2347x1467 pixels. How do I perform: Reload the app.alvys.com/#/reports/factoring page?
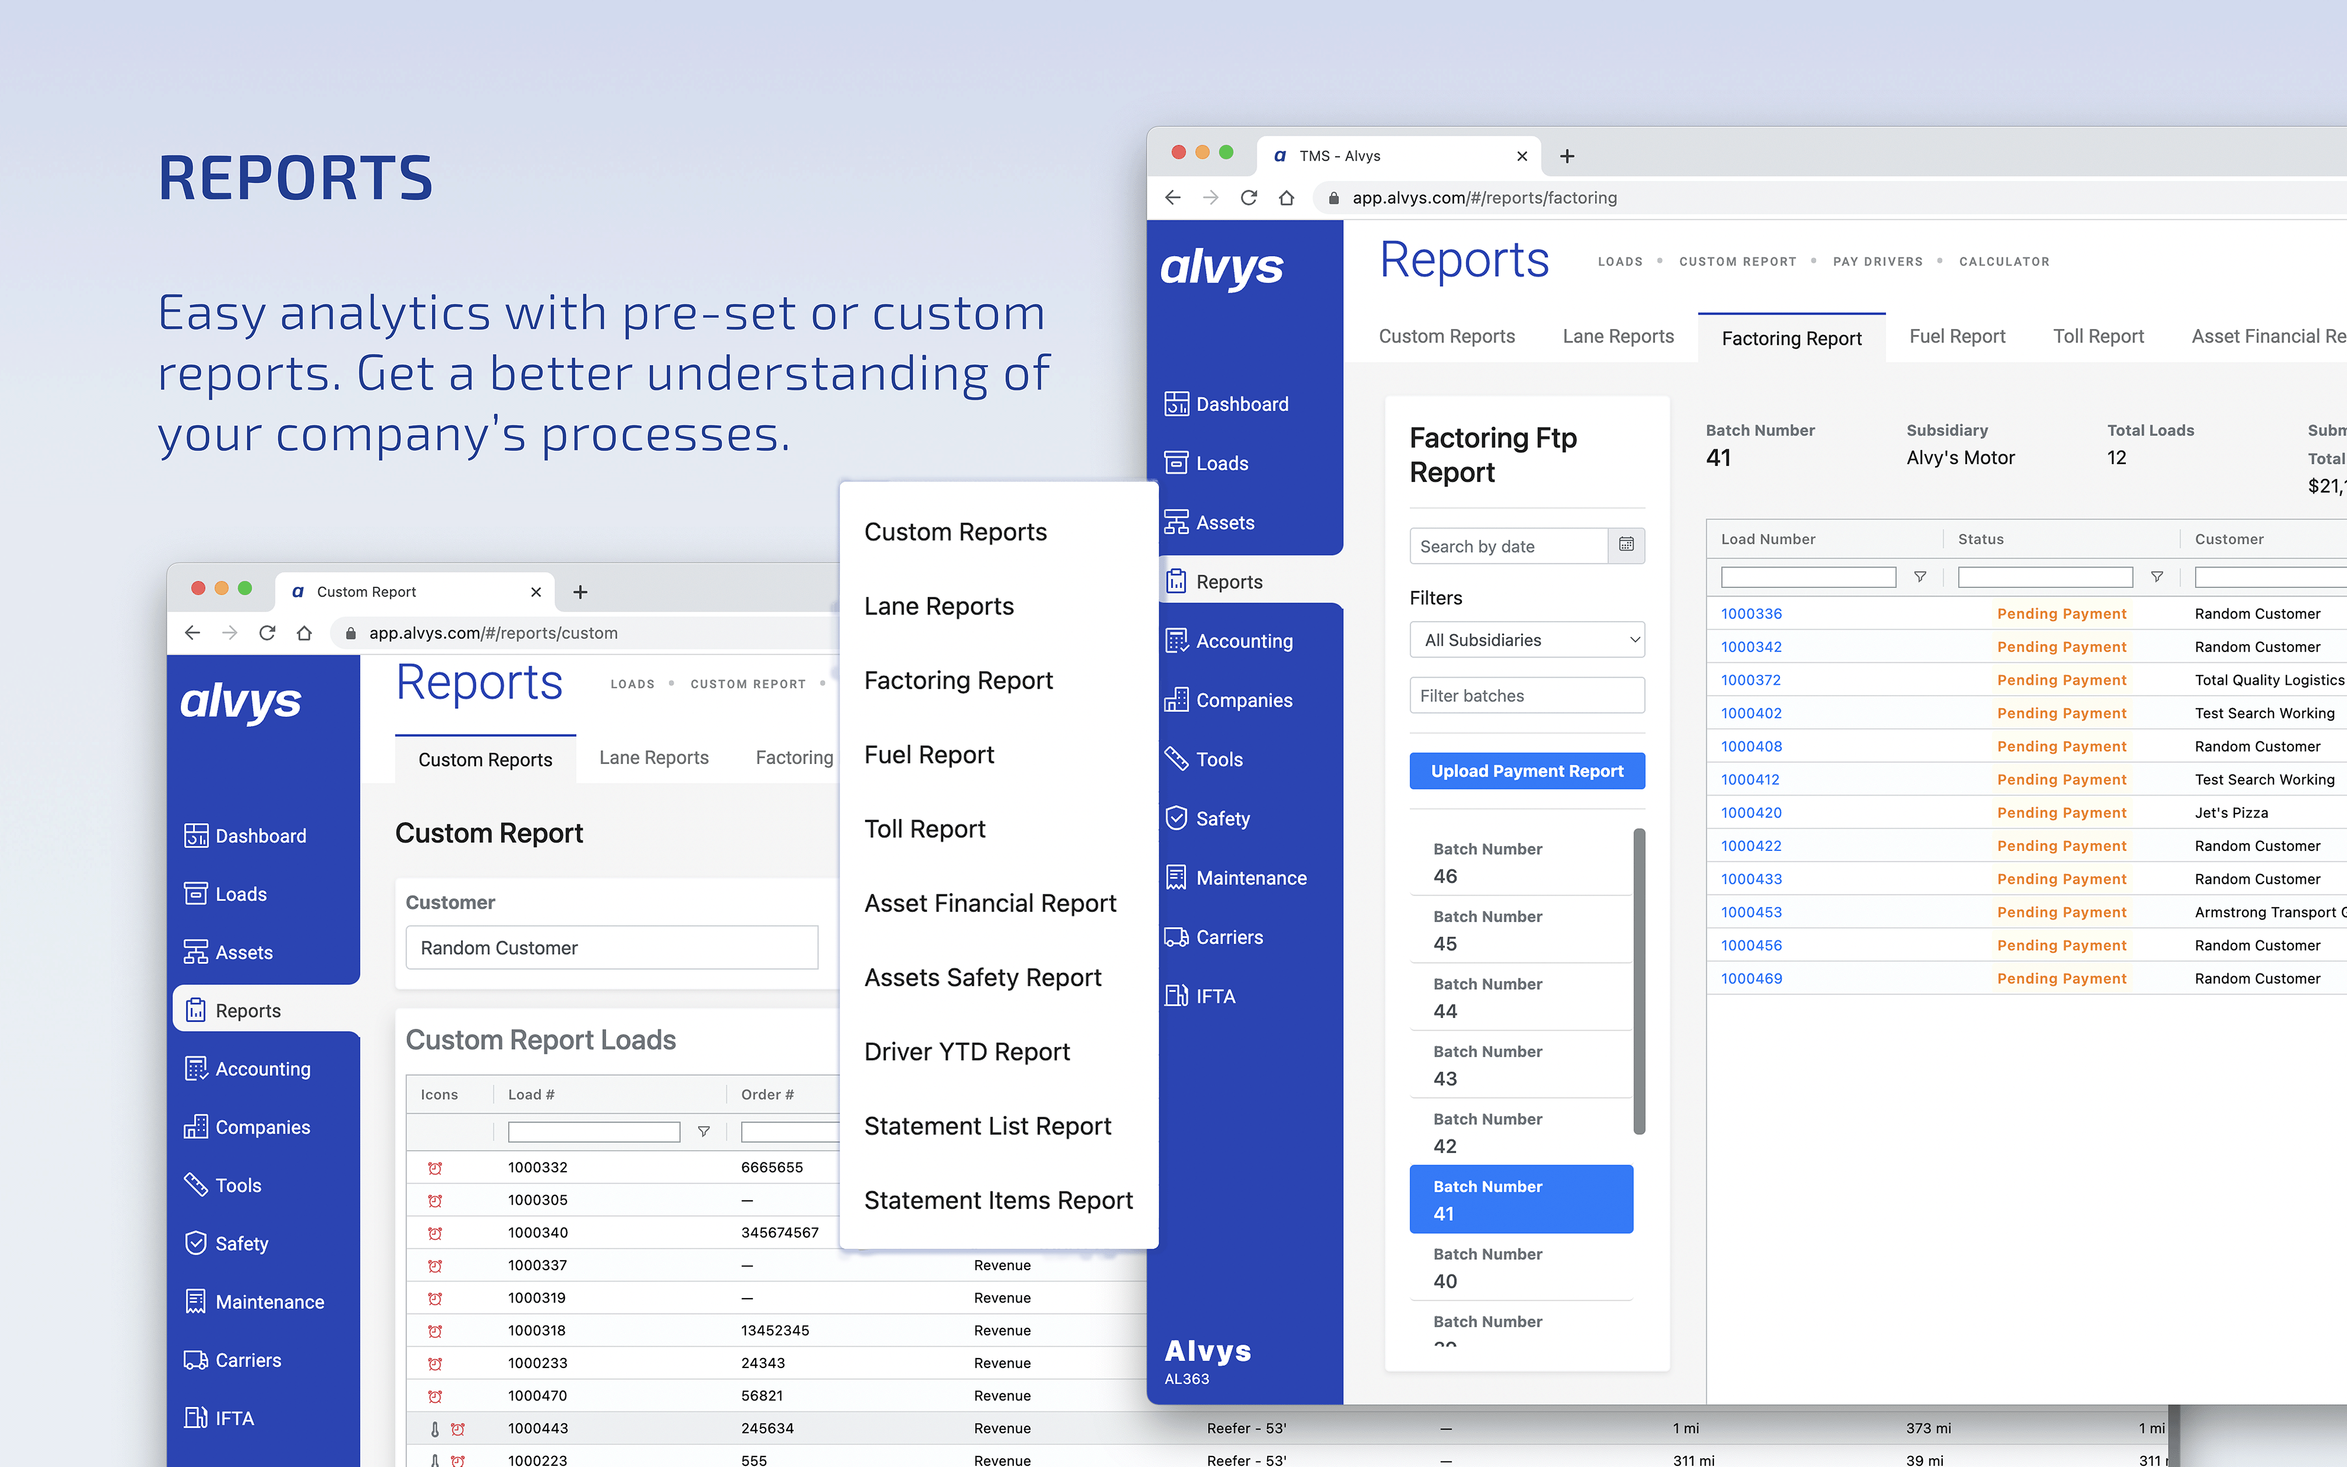tap(1249, 198)
